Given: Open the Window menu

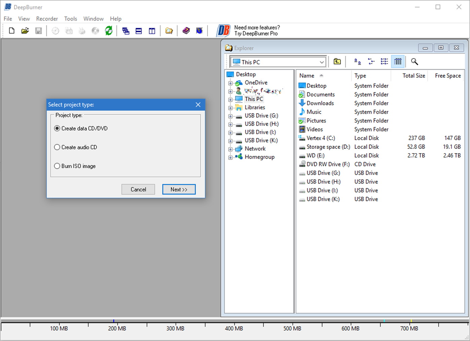Looking at the screenshot, I should pyautogui.click(x=93, y=19).
